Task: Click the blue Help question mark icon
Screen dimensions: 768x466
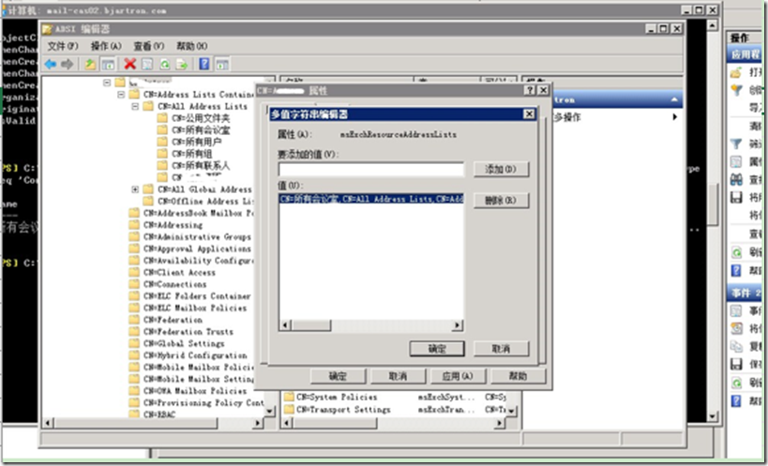Action: (x=204, y=64)
